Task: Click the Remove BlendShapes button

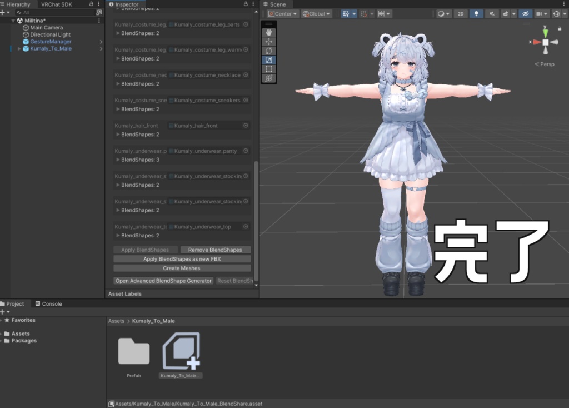Action: coord(215,250)
